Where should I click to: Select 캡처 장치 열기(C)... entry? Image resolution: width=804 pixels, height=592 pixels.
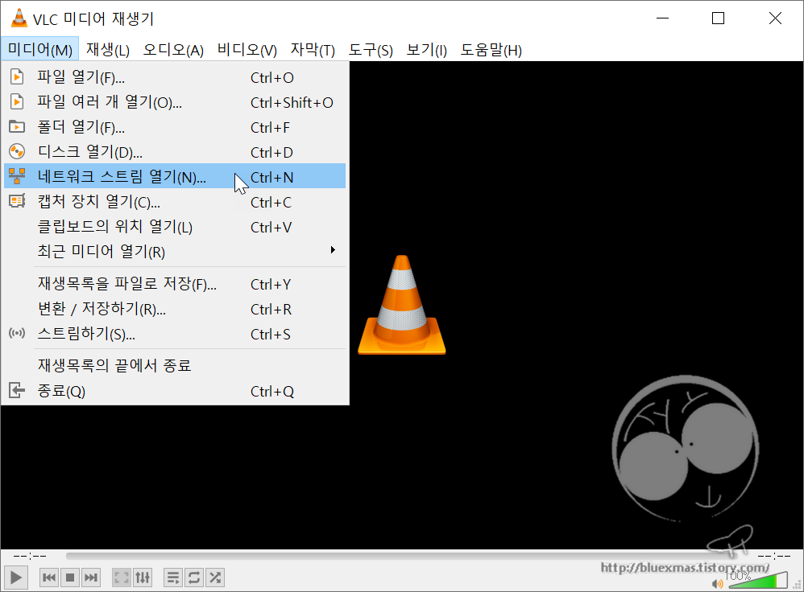pyautogui.click(x=175, y=202)
